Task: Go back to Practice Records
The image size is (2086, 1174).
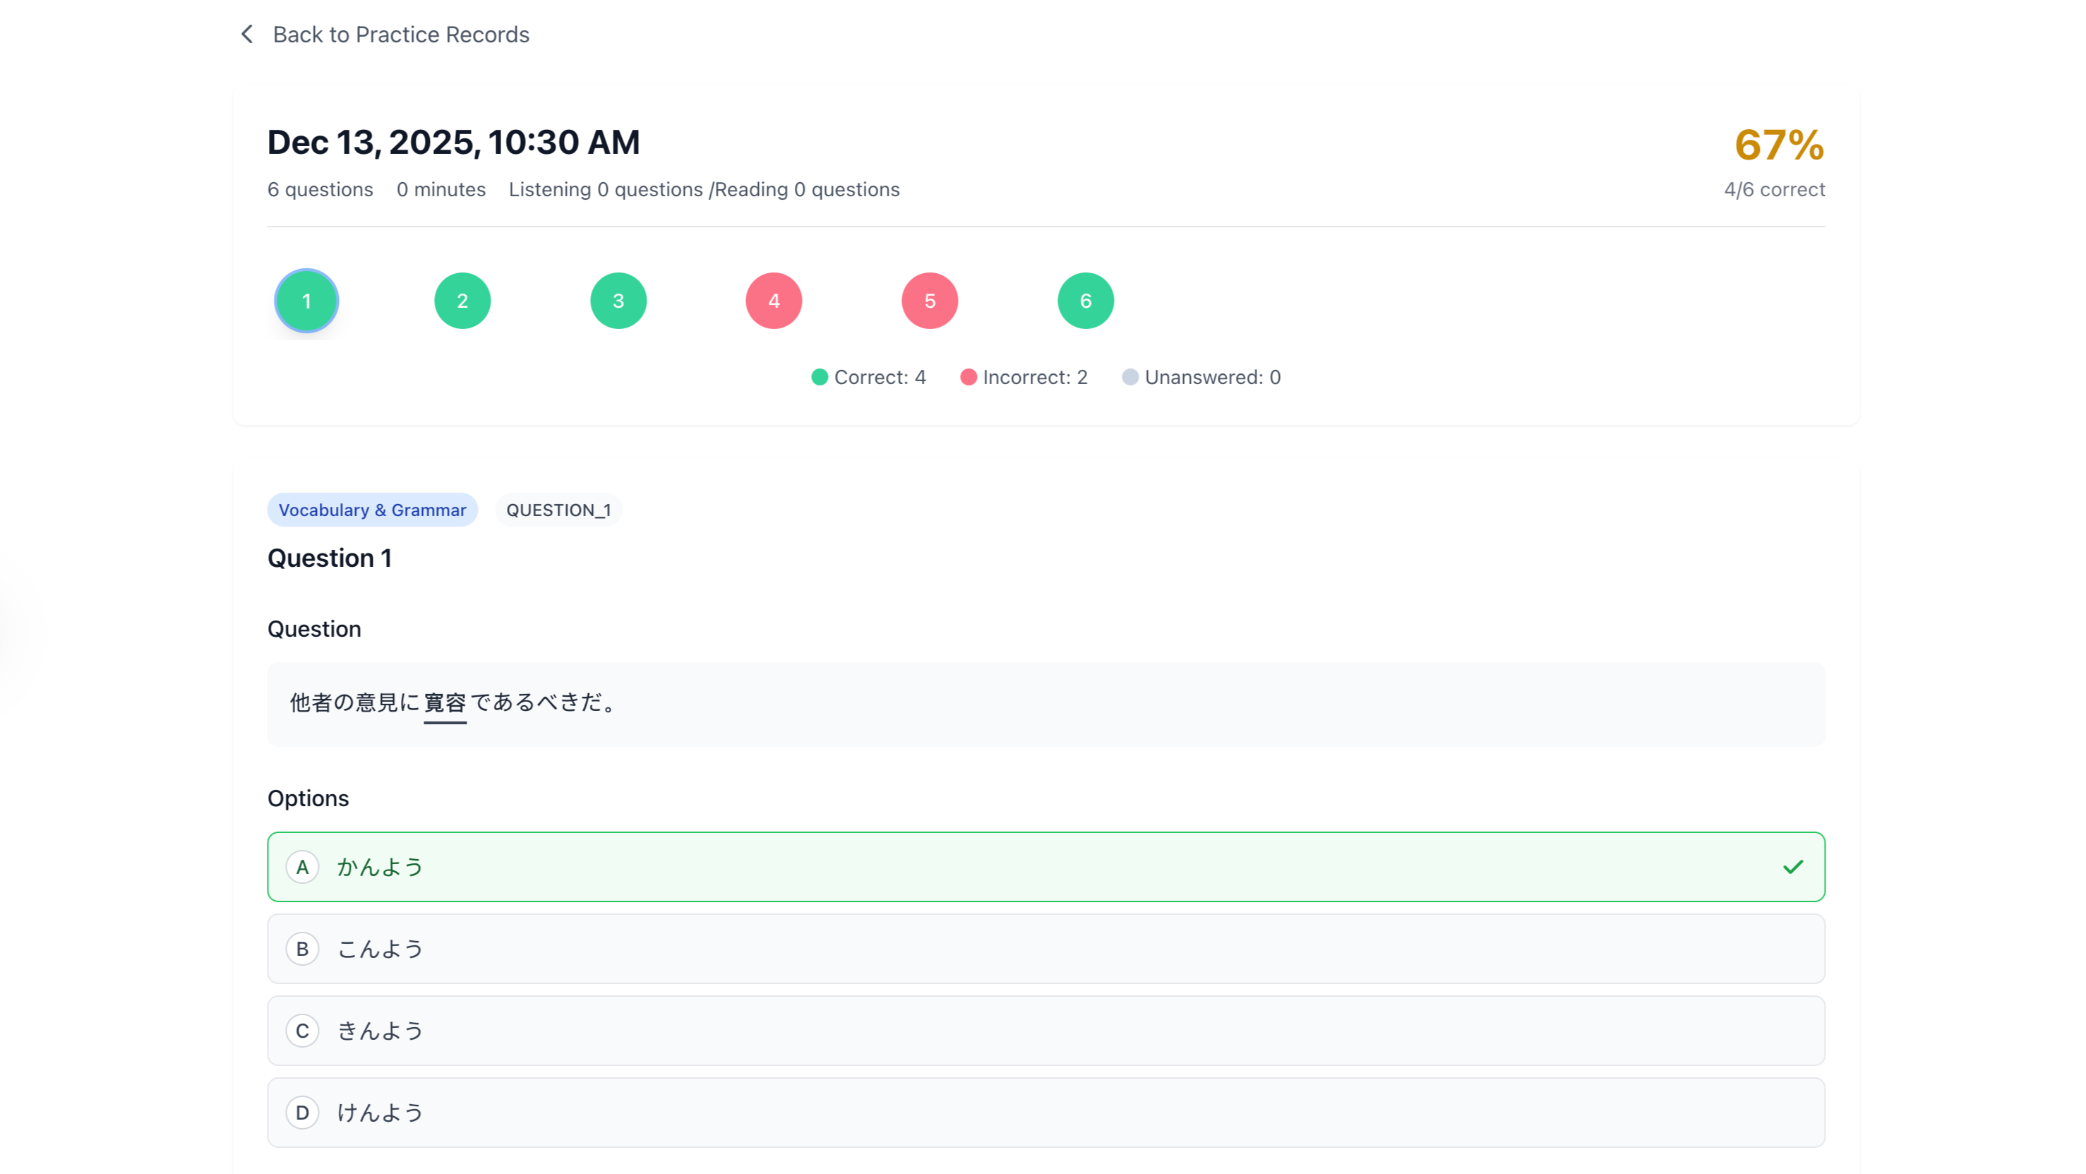Action: (401, 34)
